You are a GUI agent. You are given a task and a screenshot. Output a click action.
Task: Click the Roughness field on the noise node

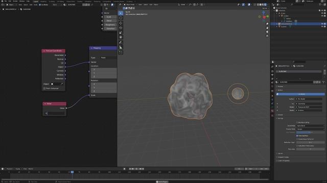(110, 25)
